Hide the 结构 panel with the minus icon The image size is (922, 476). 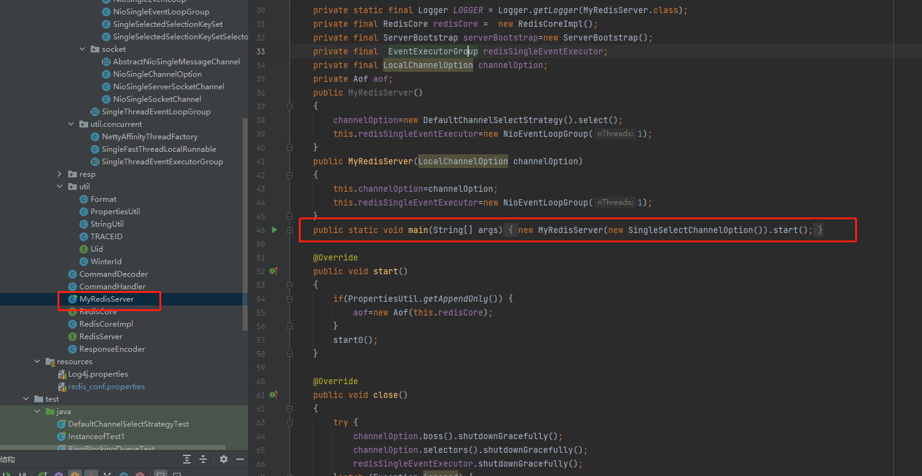click(x=239, y=459)
